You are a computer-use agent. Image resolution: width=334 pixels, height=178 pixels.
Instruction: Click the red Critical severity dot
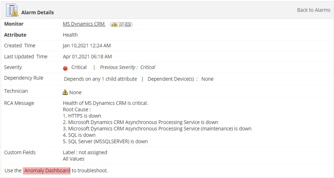click(65, 68)
